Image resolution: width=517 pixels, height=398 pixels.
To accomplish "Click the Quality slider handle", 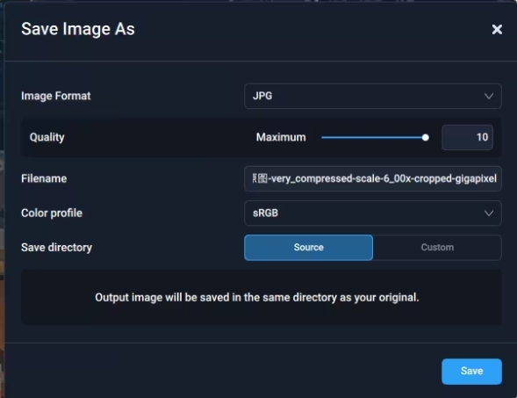I will tap(426, 138).
